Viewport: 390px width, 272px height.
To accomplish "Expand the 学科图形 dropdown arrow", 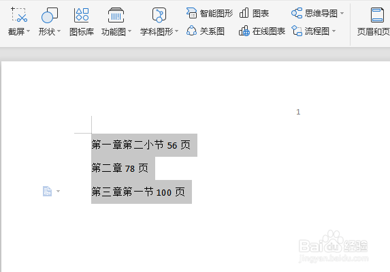I will coord(176,31).
